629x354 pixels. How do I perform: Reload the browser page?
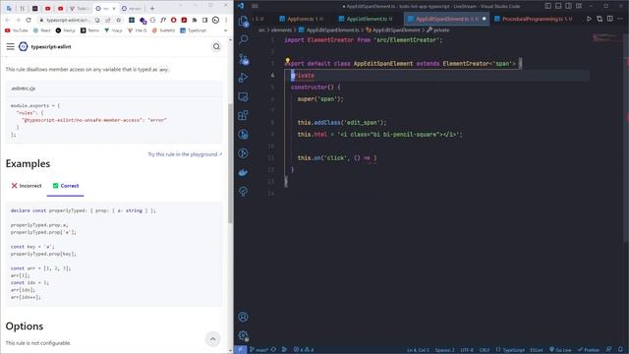click(29, 20)
